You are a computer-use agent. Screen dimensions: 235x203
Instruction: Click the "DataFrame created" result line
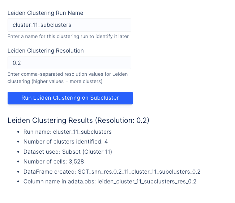112,172
